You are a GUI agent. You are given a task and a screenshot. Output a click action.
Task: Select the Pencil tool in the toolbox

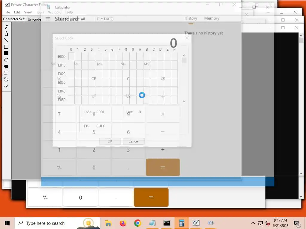(x=6, y=27)
